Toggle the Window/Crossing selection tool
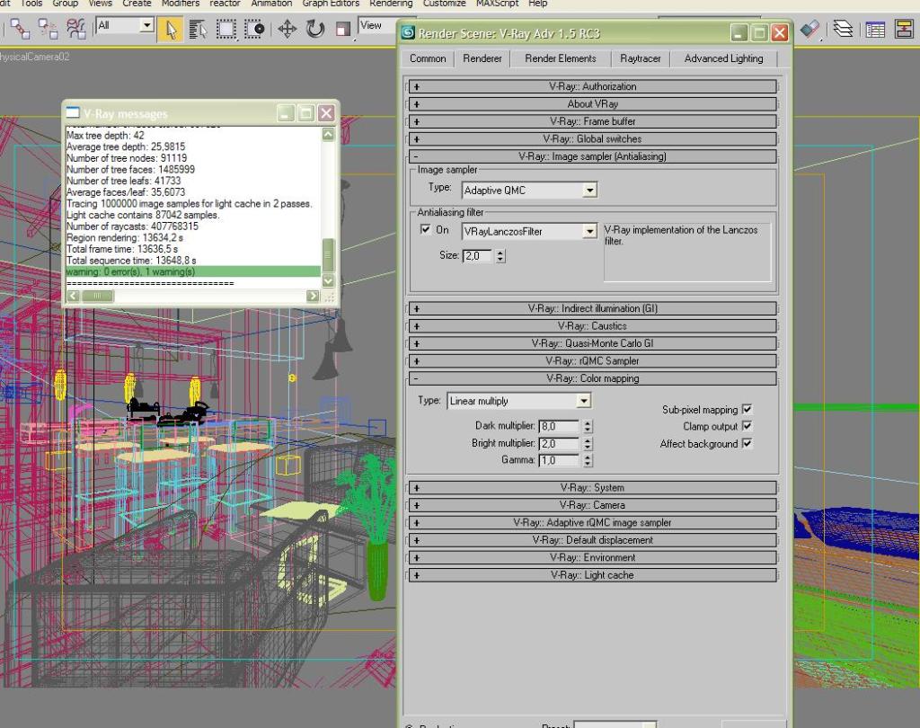This screenshot has height=728, width=920. [x=254, y=29]
